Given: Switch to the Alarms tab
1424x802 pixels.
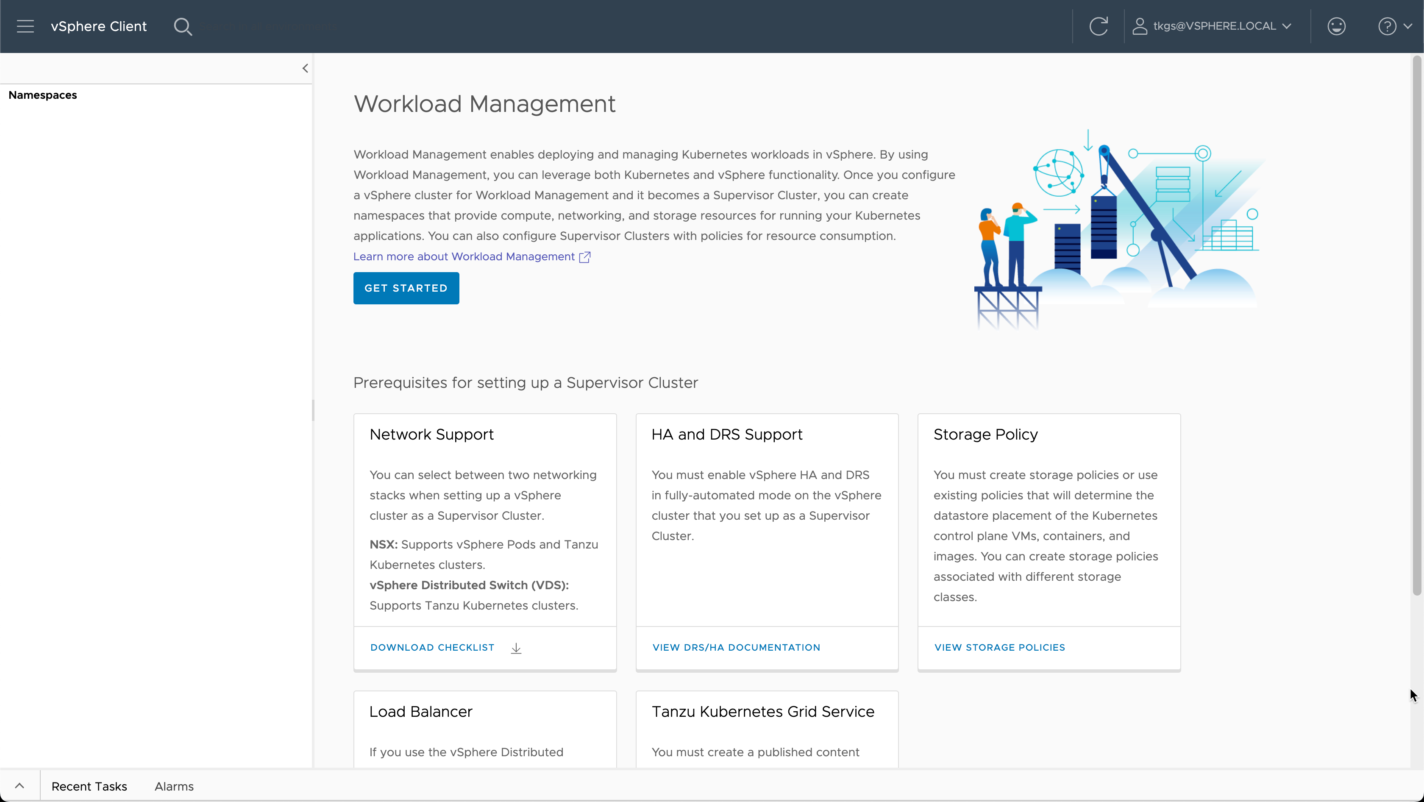Looking at the screenshot, I should 174,786.
